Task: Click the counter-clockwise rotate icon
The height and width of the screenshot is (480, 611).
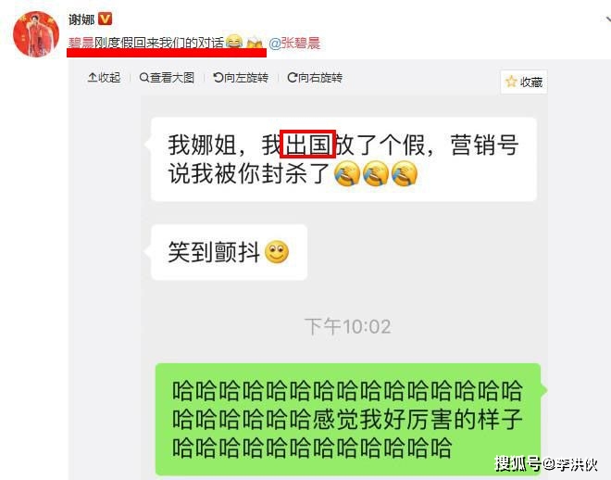Action: (x=218, y=78)
